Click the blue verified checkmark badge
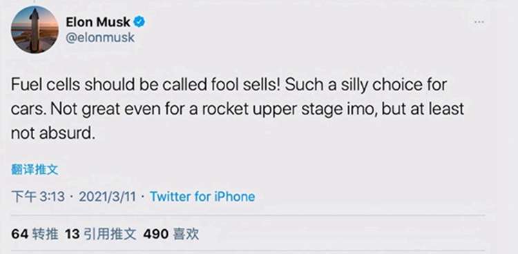The height and width of the screenshot is (254, 518). (x=139, y=23)
